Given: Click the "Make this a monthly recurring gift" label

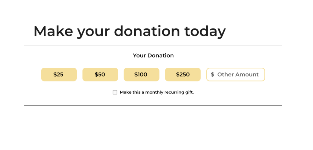Looking at the screenshot, I should pyautogui.click(x=157, y=92).
